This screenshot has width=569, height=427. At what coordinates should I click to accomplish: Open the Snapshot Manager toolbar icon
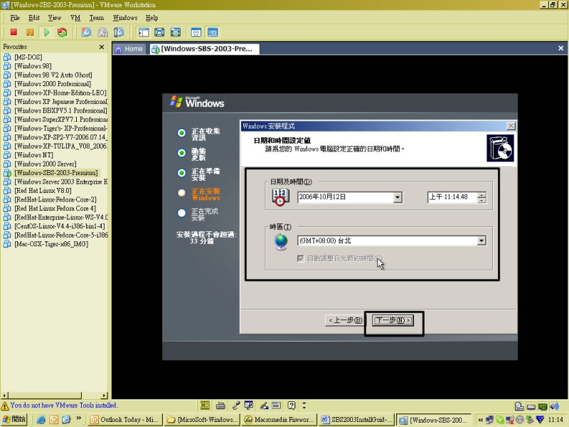[119, 32]
